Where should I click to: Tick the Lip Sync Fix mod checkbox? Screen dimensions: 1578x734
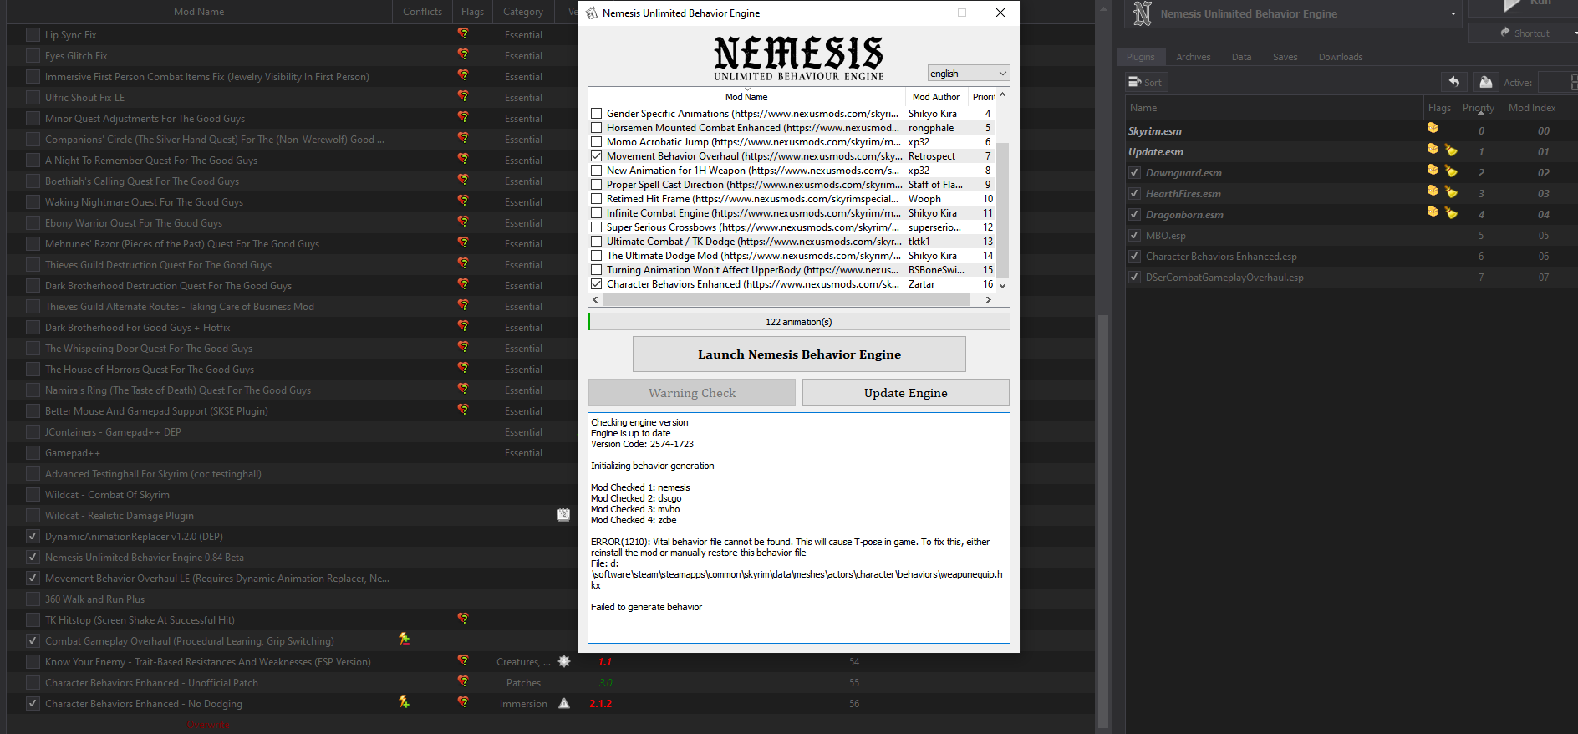pos(33,35)
